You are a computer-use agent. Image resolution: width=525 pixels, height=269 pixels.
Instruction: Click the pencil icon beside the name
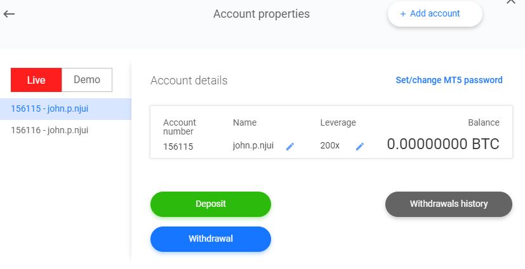[290, 146]
